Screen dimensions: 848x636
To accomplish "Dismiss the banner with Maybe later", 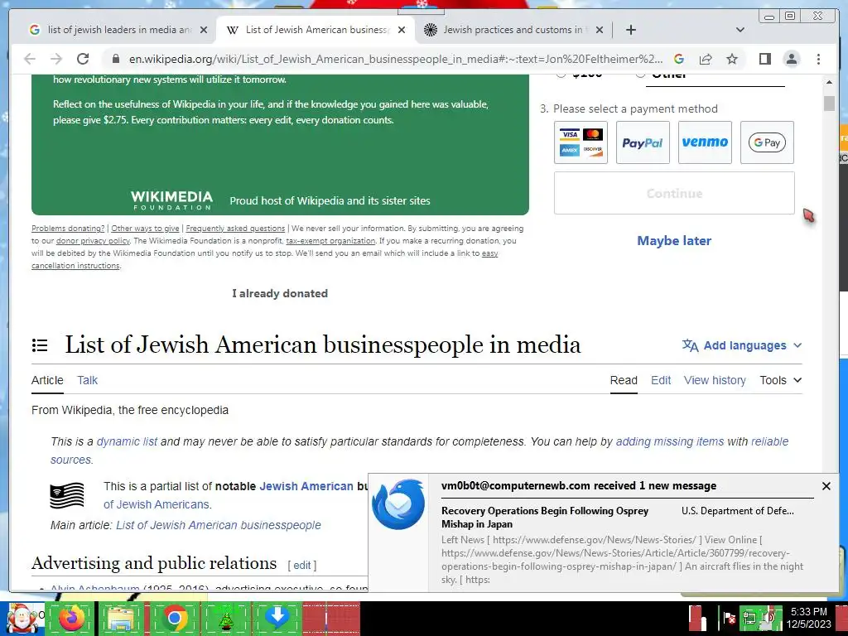I will pos(674,241).
